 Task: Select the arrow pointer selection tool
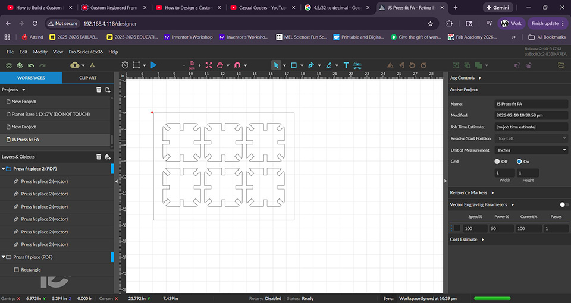click(x=276, y=65)
